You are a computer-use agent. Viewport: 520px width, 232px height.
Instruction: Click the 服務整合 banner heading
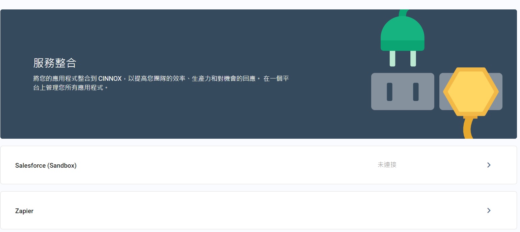click(x=55, y=63)
